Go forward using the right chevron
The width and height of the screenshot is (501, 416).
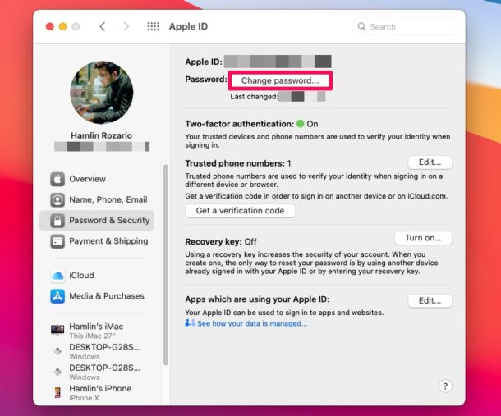tap(126, 26)
